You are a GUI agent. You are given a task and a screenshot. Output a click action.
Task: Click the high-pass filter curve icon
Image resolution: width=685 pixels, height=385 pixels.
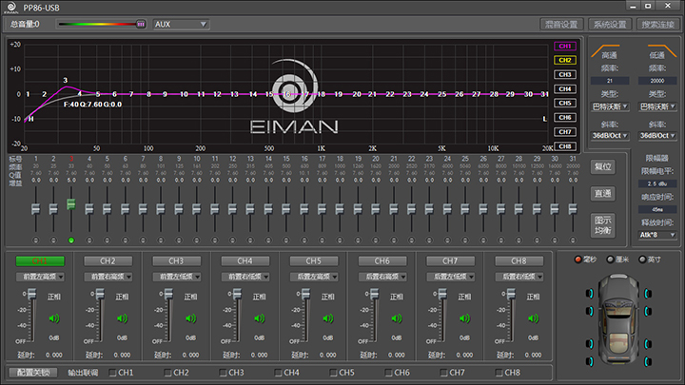(x=605, y=50)
